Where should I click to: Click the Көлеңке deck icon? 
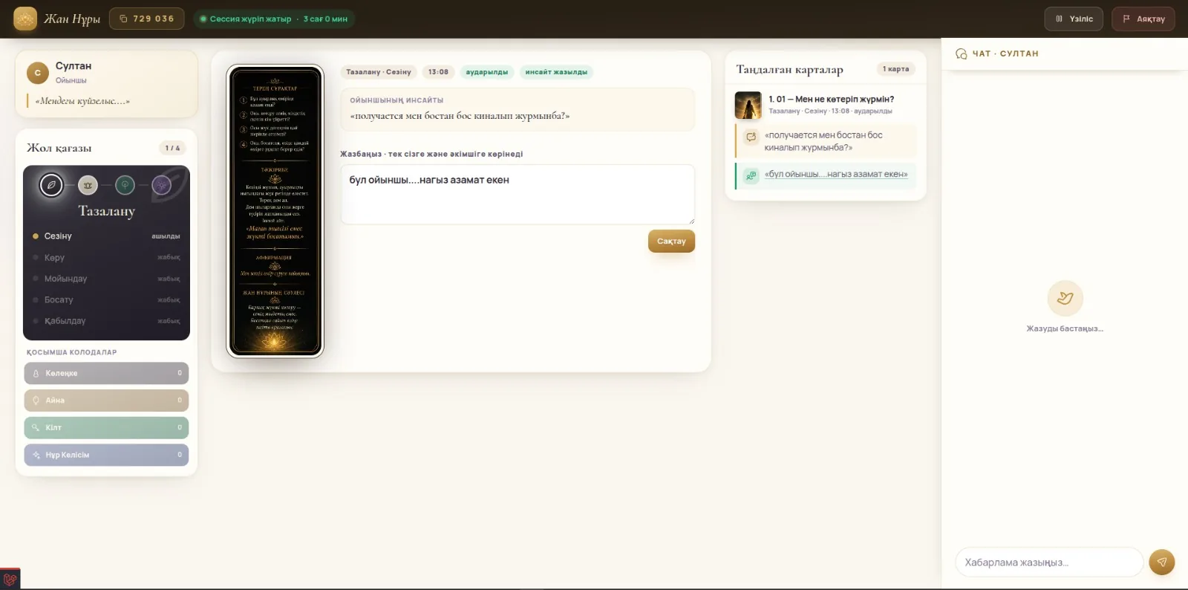click(36, 373)
